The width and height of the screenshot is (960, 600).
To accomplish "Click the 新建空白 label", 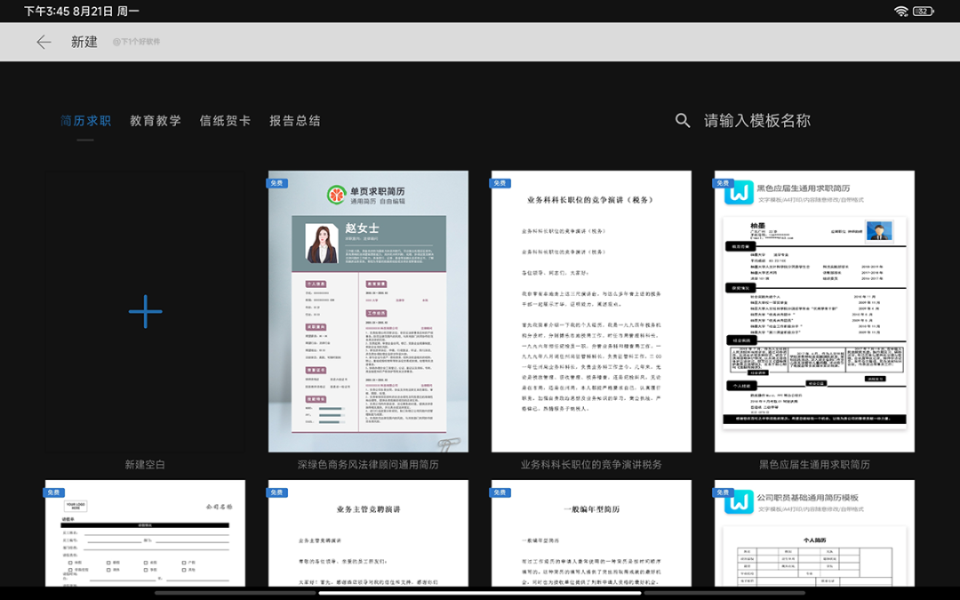I will [x=145, y=464].
